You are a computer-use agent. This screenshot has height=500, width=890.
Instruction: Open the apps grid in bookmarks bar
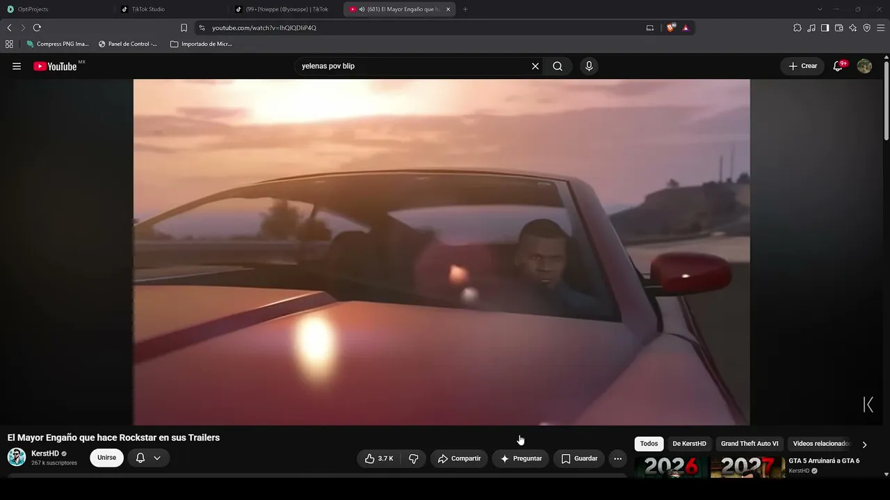coord(9,44)
